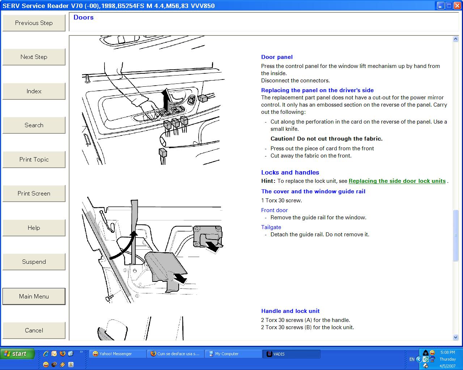This screenshot has width=463, height=370.
Task: Click the vertical scrollbar thumb
Action: click(x=456, y=235)
